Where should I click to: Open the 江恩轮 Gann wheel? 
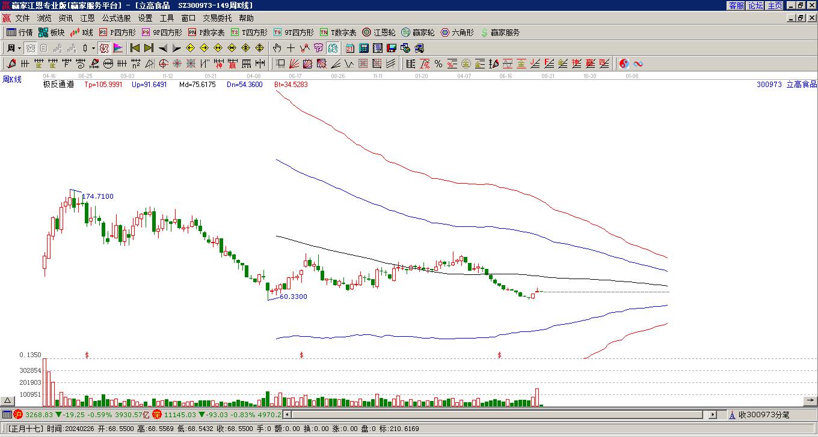pos(379,32)
